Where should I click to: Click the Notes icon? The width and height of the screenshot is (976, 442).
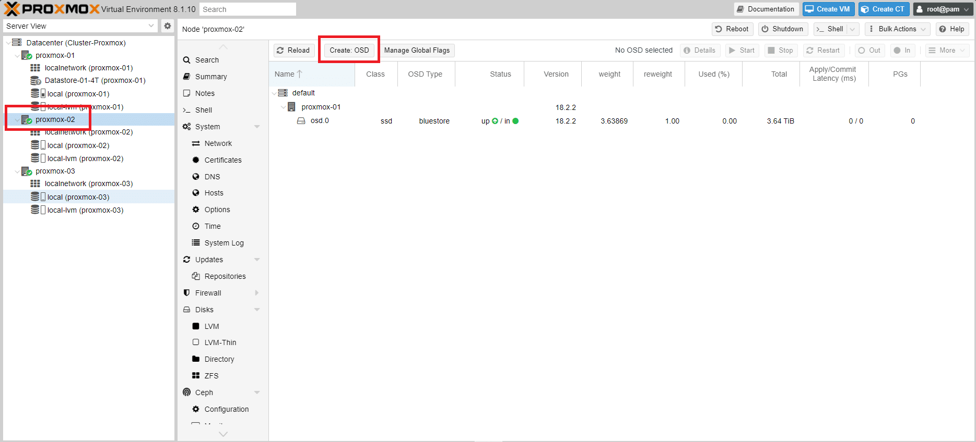click(x=187, y=93)
